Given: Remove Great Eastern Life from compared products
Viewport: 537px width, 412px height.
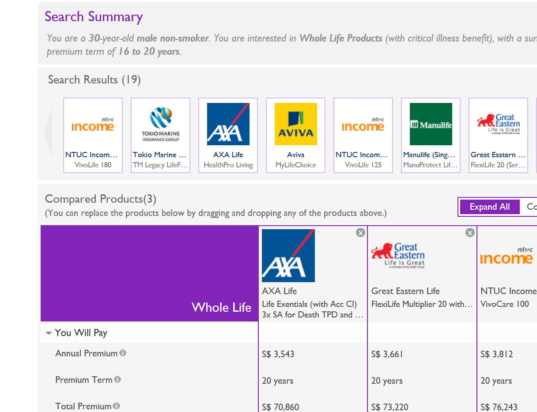Looking at the screenshot, I should click(x=470, y=233).
